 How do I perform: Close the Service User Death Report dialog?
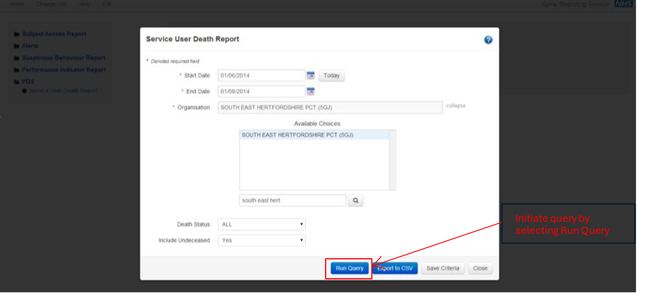[x=480, y=268]
